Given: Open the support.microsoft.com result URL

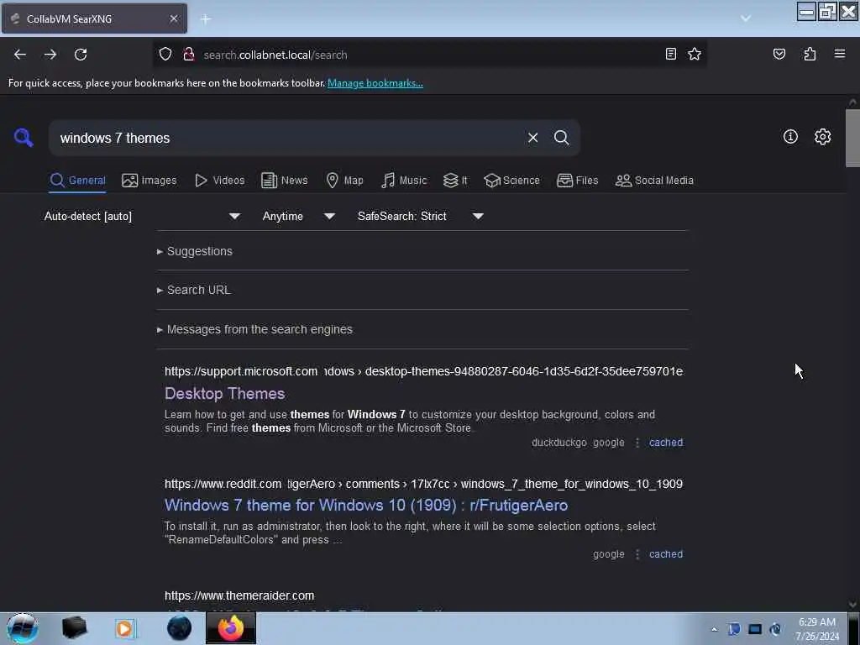Looking at the screenshot, I should pos(423,371).
